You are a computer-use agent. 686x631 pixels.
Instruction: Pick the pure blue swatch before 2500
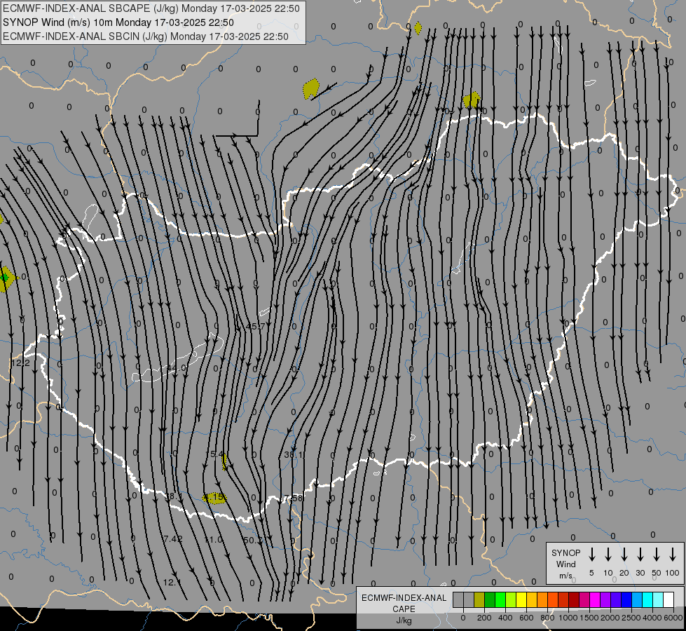(x=626, y=600)
